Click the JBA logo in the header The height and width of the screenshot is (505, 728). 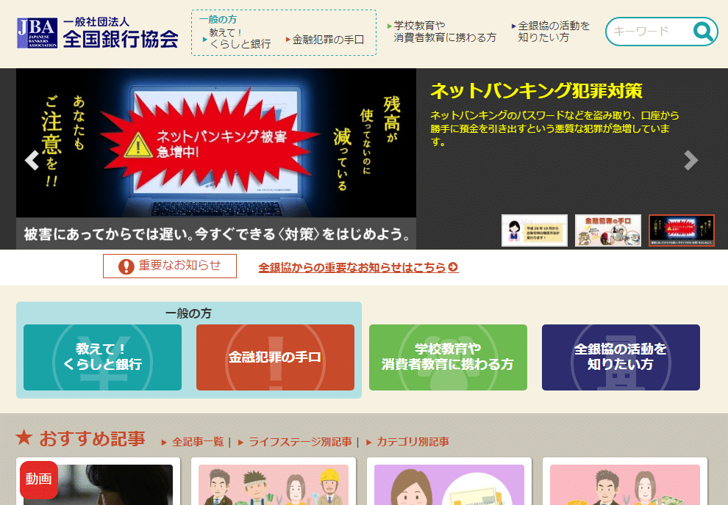pyautogui.click(x=38, y=33)
